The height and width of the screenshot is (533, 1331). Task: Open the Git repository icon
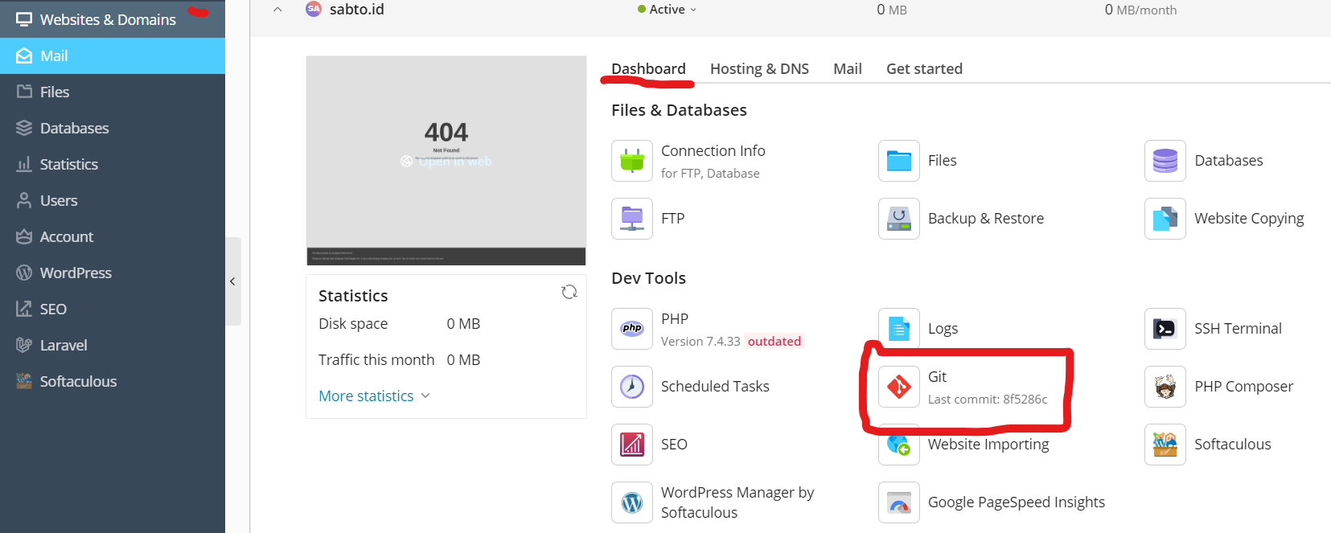pyautogui.click(x=899, y=387)
